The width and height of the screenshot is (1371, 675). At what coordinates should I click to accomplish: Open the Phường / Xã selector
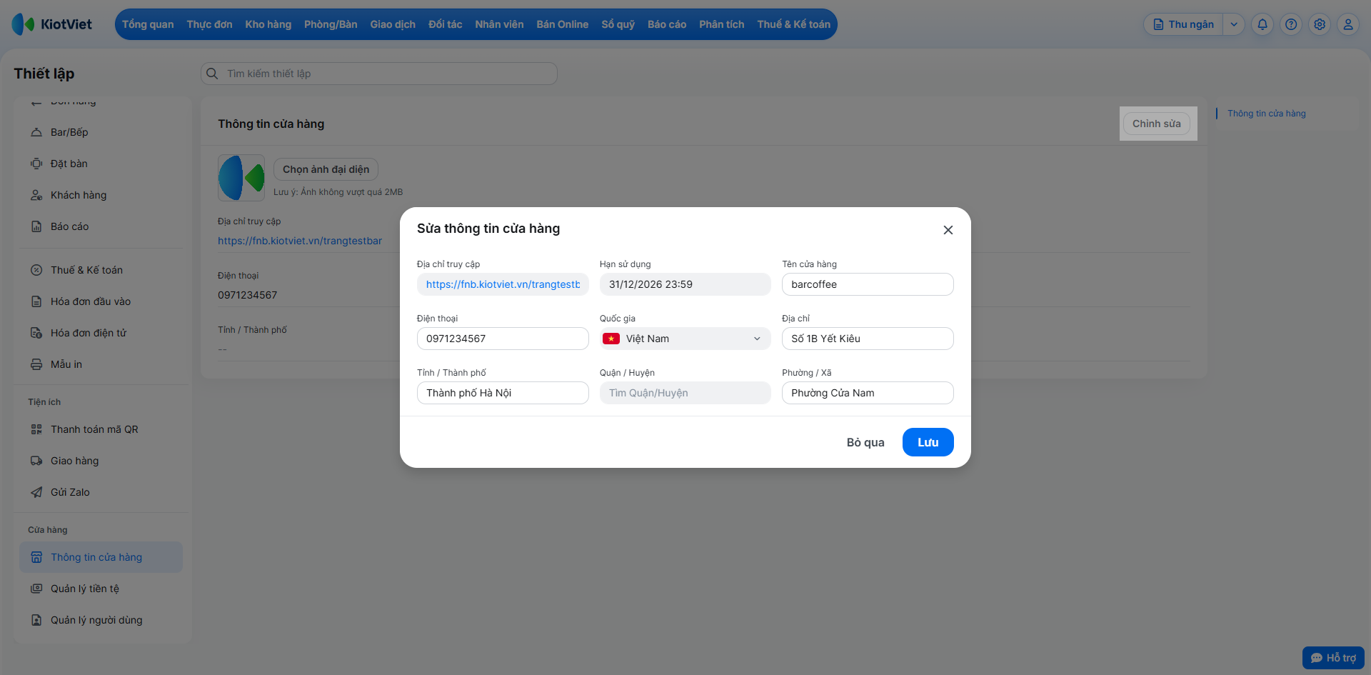pos(868,393)
